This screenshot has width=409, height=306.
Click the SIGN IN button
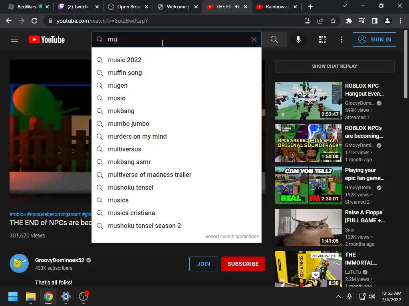point(374,39)
